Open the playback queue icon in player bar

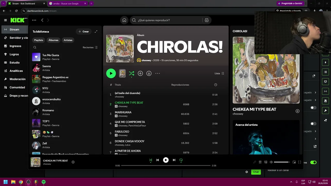click(260, 162)
